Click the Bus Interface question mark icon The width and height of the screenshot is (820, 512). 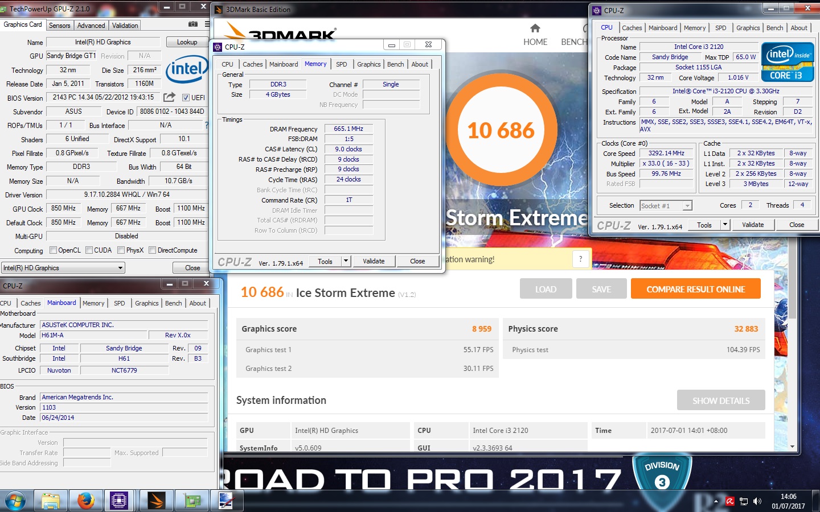(206, 125)
